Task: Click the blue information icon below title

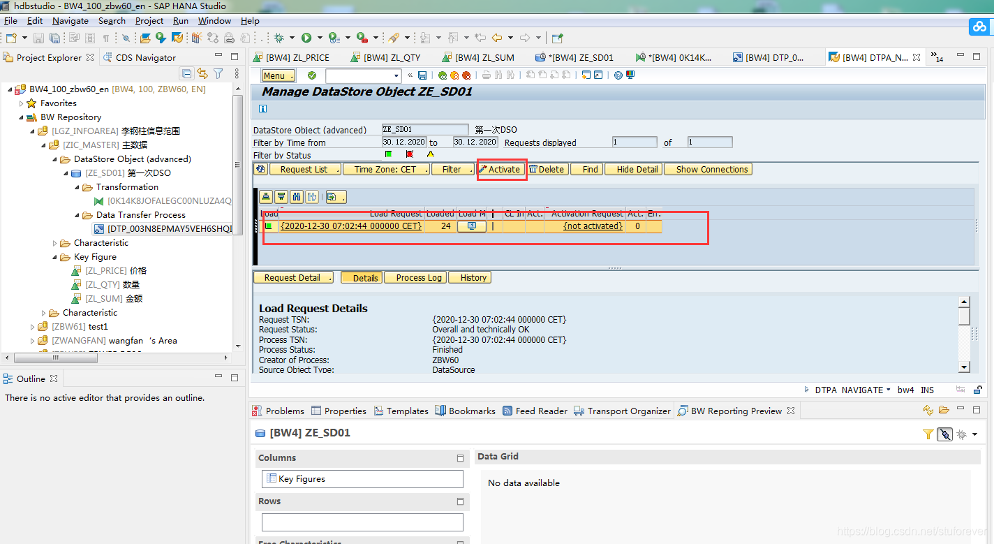Action: point(263,108)
